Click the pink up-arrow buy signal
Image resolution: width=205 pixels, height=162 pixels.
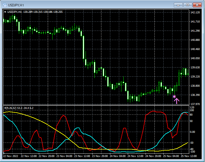click(x=177, y=101)
